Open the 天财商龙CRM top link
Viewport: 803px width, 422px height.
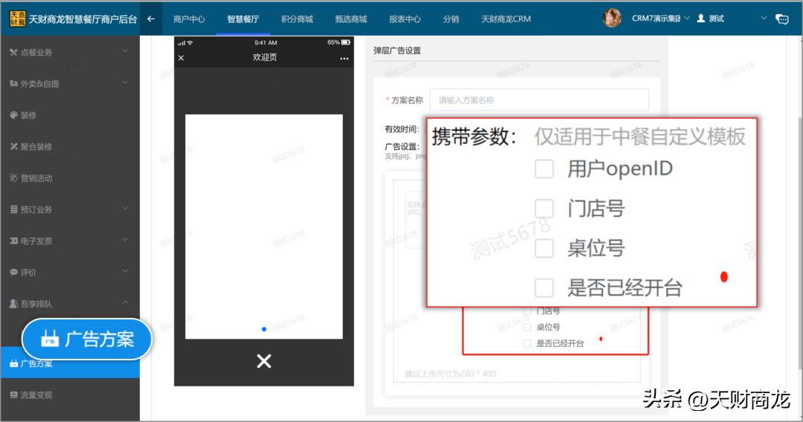coord(506,19)
